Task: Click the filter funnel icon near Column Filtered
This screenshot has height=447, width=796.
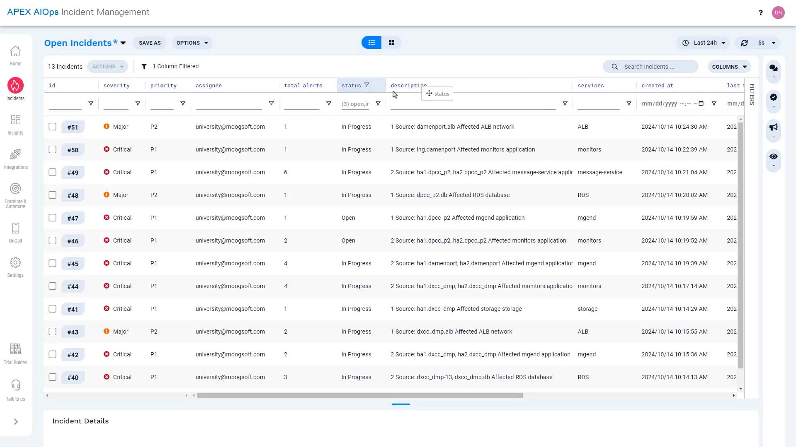Action: point(144,66)
